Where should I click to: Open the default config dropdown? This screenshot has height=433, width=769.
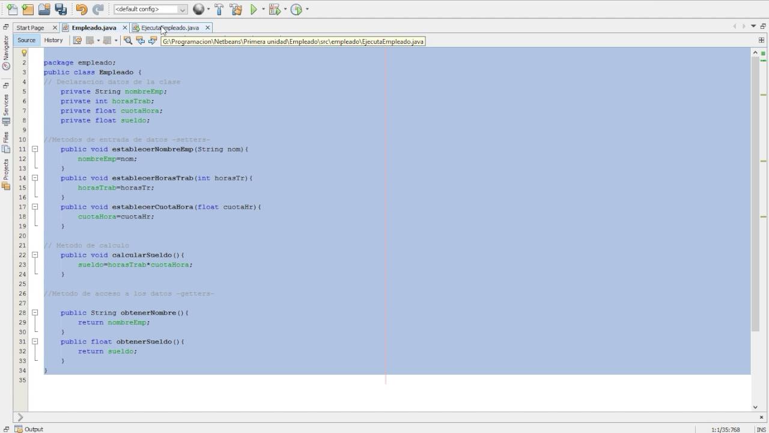[151, 9]
